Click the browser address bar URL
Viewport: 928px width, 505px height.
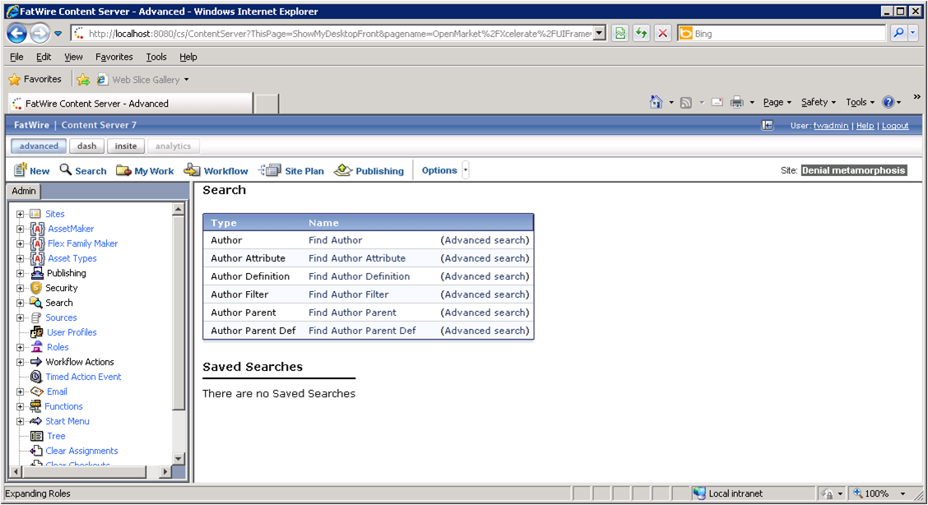click(339, 34)
